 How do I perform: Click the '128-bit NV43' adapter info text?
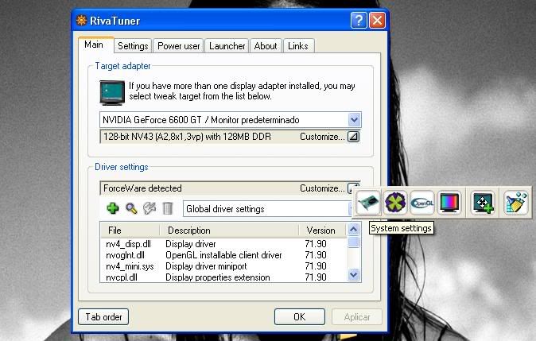[x=187, y=137]
